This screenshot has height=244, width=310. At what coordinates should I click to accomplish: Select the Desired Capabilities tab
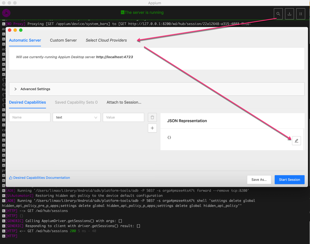click(27, 102)
